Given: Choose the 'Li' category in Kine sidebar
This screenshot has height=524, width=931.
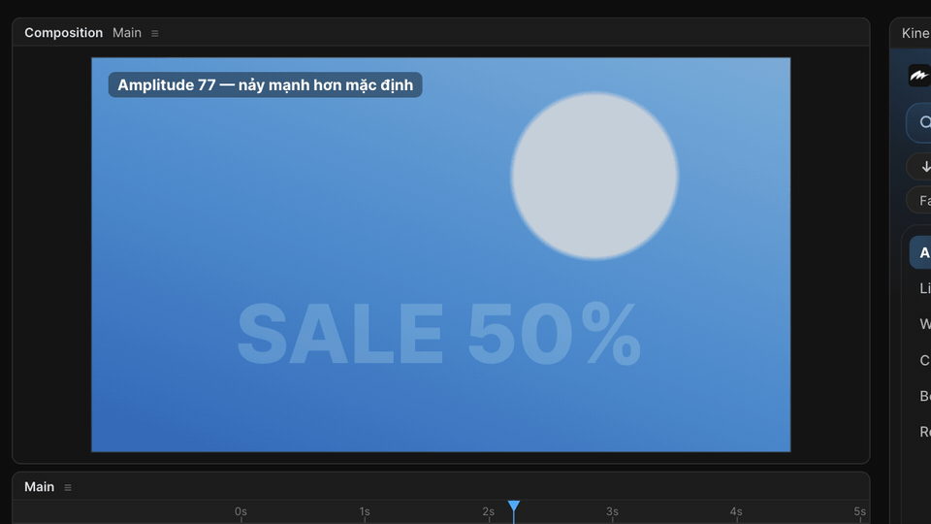Looking at the screenshot, I should pyautogui.click(x=924, y=288).
